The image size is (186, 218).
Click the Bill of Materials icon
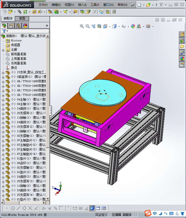[x=82, y=12]
